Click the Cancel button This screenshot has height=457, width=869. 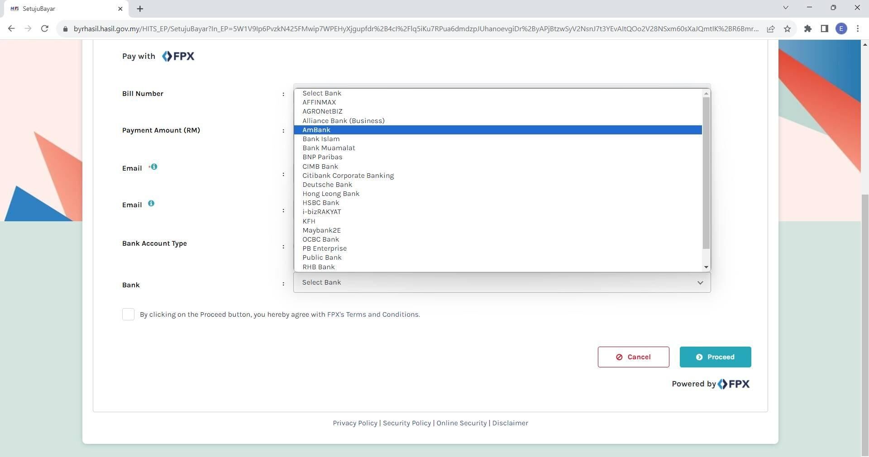633,357
